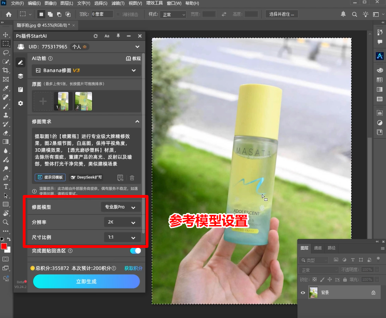This screenshot has width=386, height=318.
Task: Choose Subtract from selection mode
Action: coord(59,14)
